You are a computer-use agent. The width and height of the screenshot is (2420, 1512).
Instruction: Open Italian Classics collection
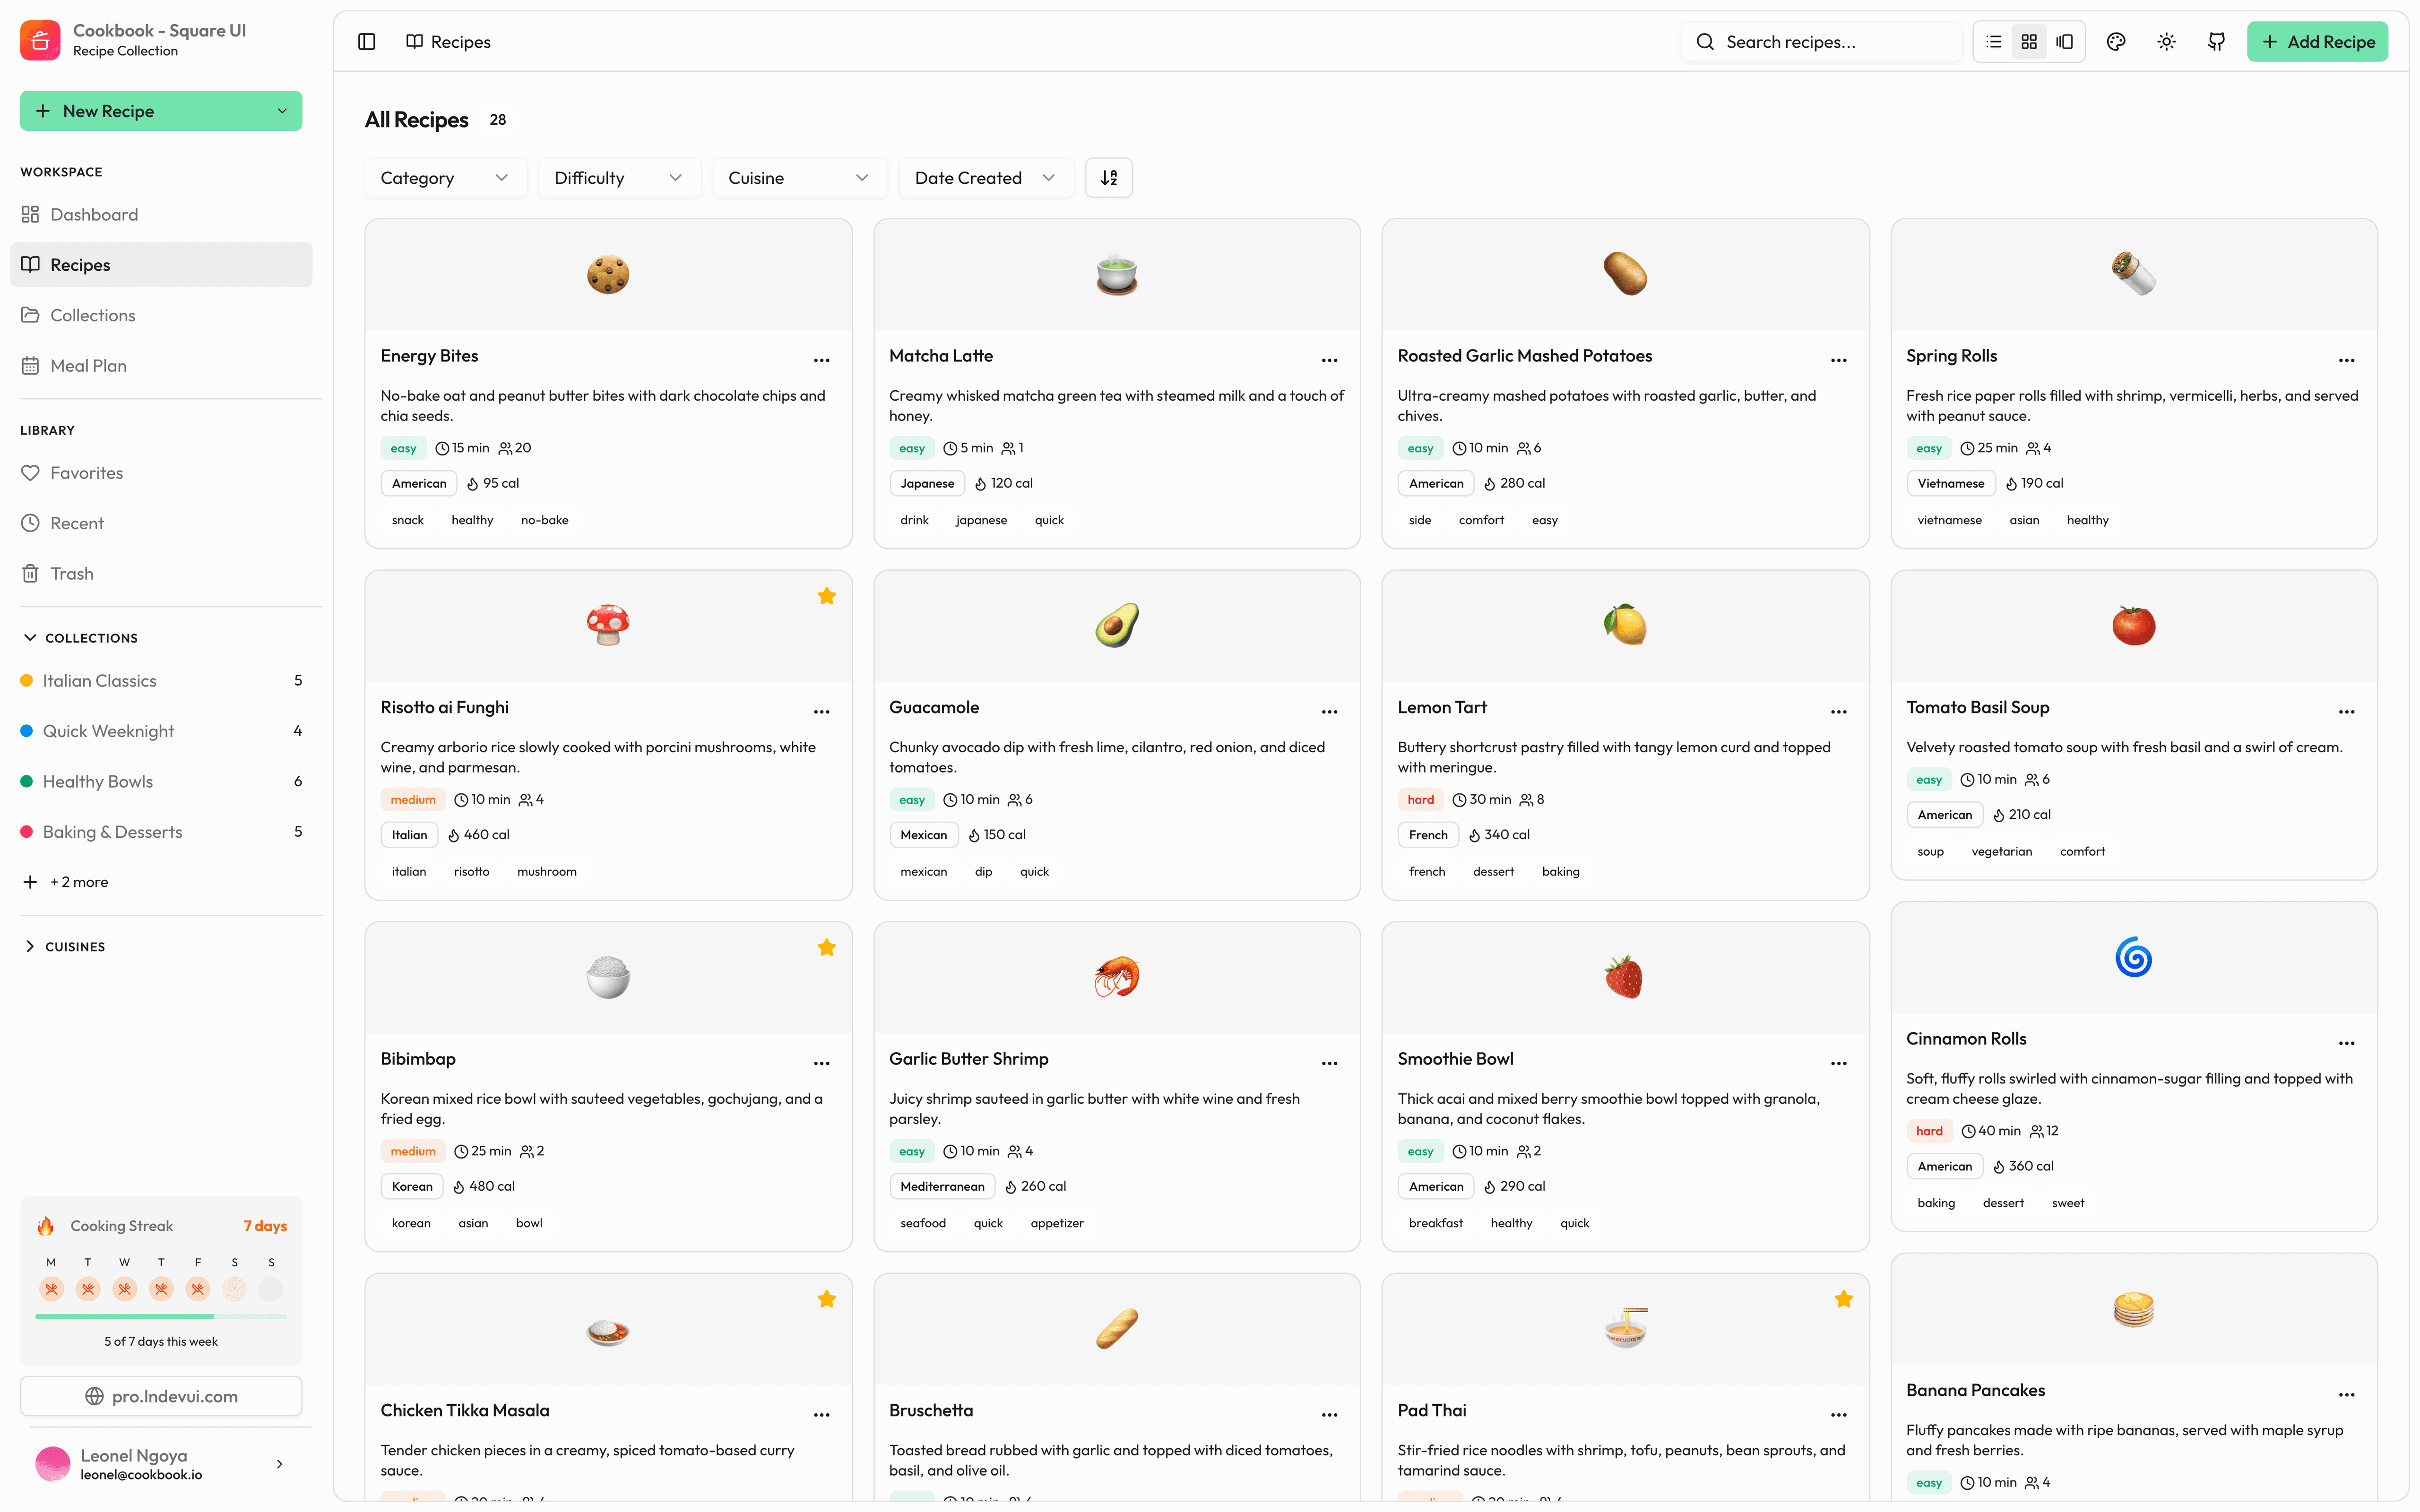coord(161,681)
